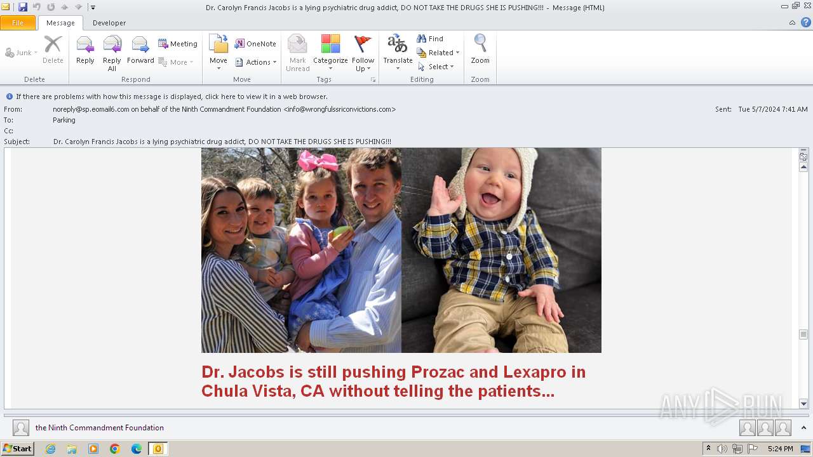Click the taskbar clock showing 5:24 PM

(780, 449)
